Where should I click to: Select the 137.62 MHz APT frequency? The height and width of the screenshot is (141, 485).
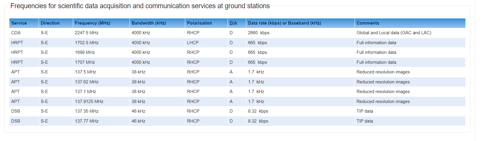point(87,82)
